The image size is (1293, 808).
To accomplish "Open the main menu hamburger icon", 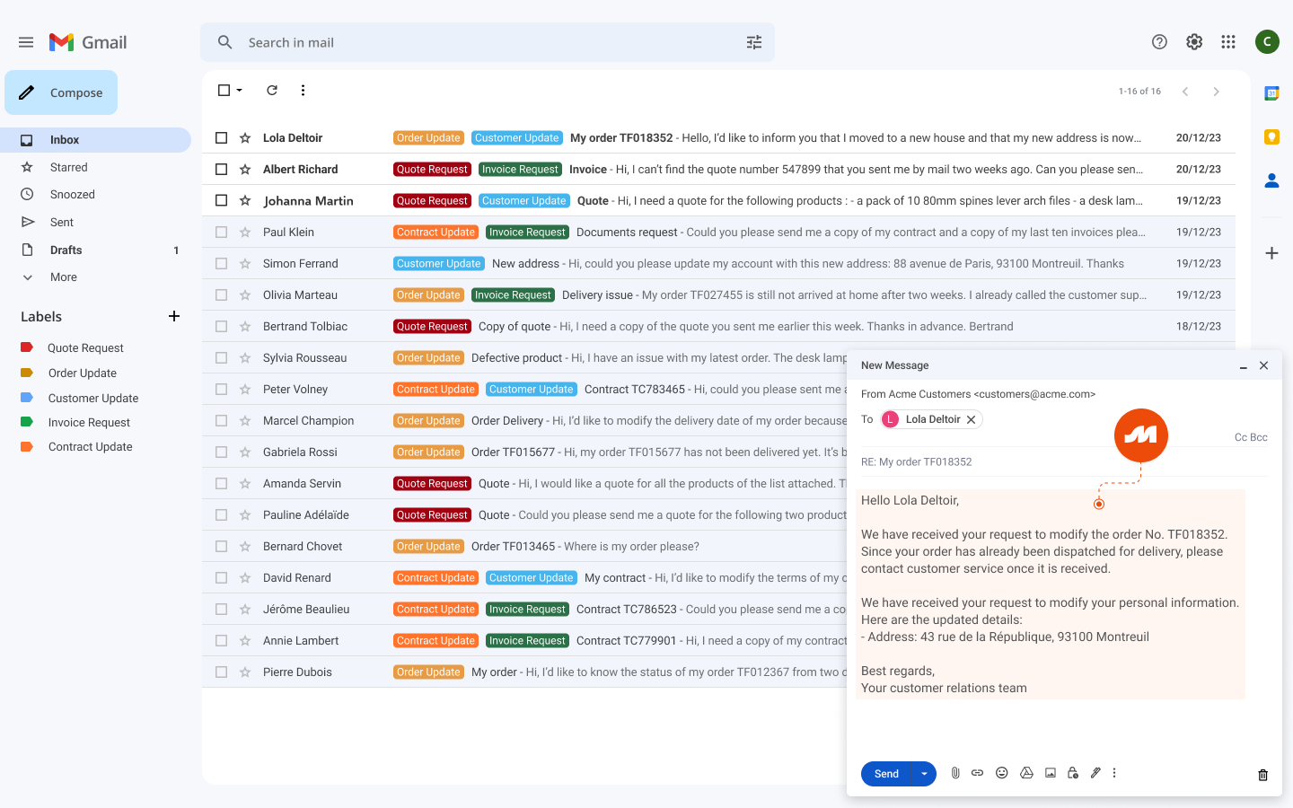I will [x=26, y=42].
